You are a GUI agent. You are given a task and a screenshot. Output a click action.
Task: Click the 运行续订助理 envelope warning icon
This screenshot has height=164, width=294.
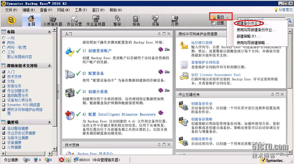coord(184,45)
